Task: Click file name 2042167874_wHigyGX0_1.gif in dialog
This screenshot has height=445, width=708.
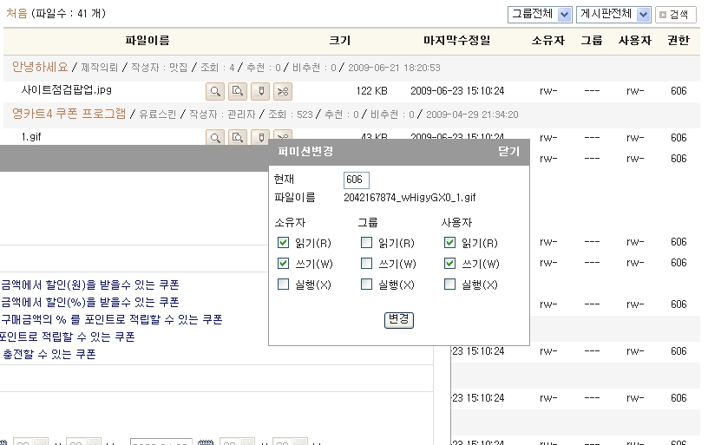Action: 410,197
